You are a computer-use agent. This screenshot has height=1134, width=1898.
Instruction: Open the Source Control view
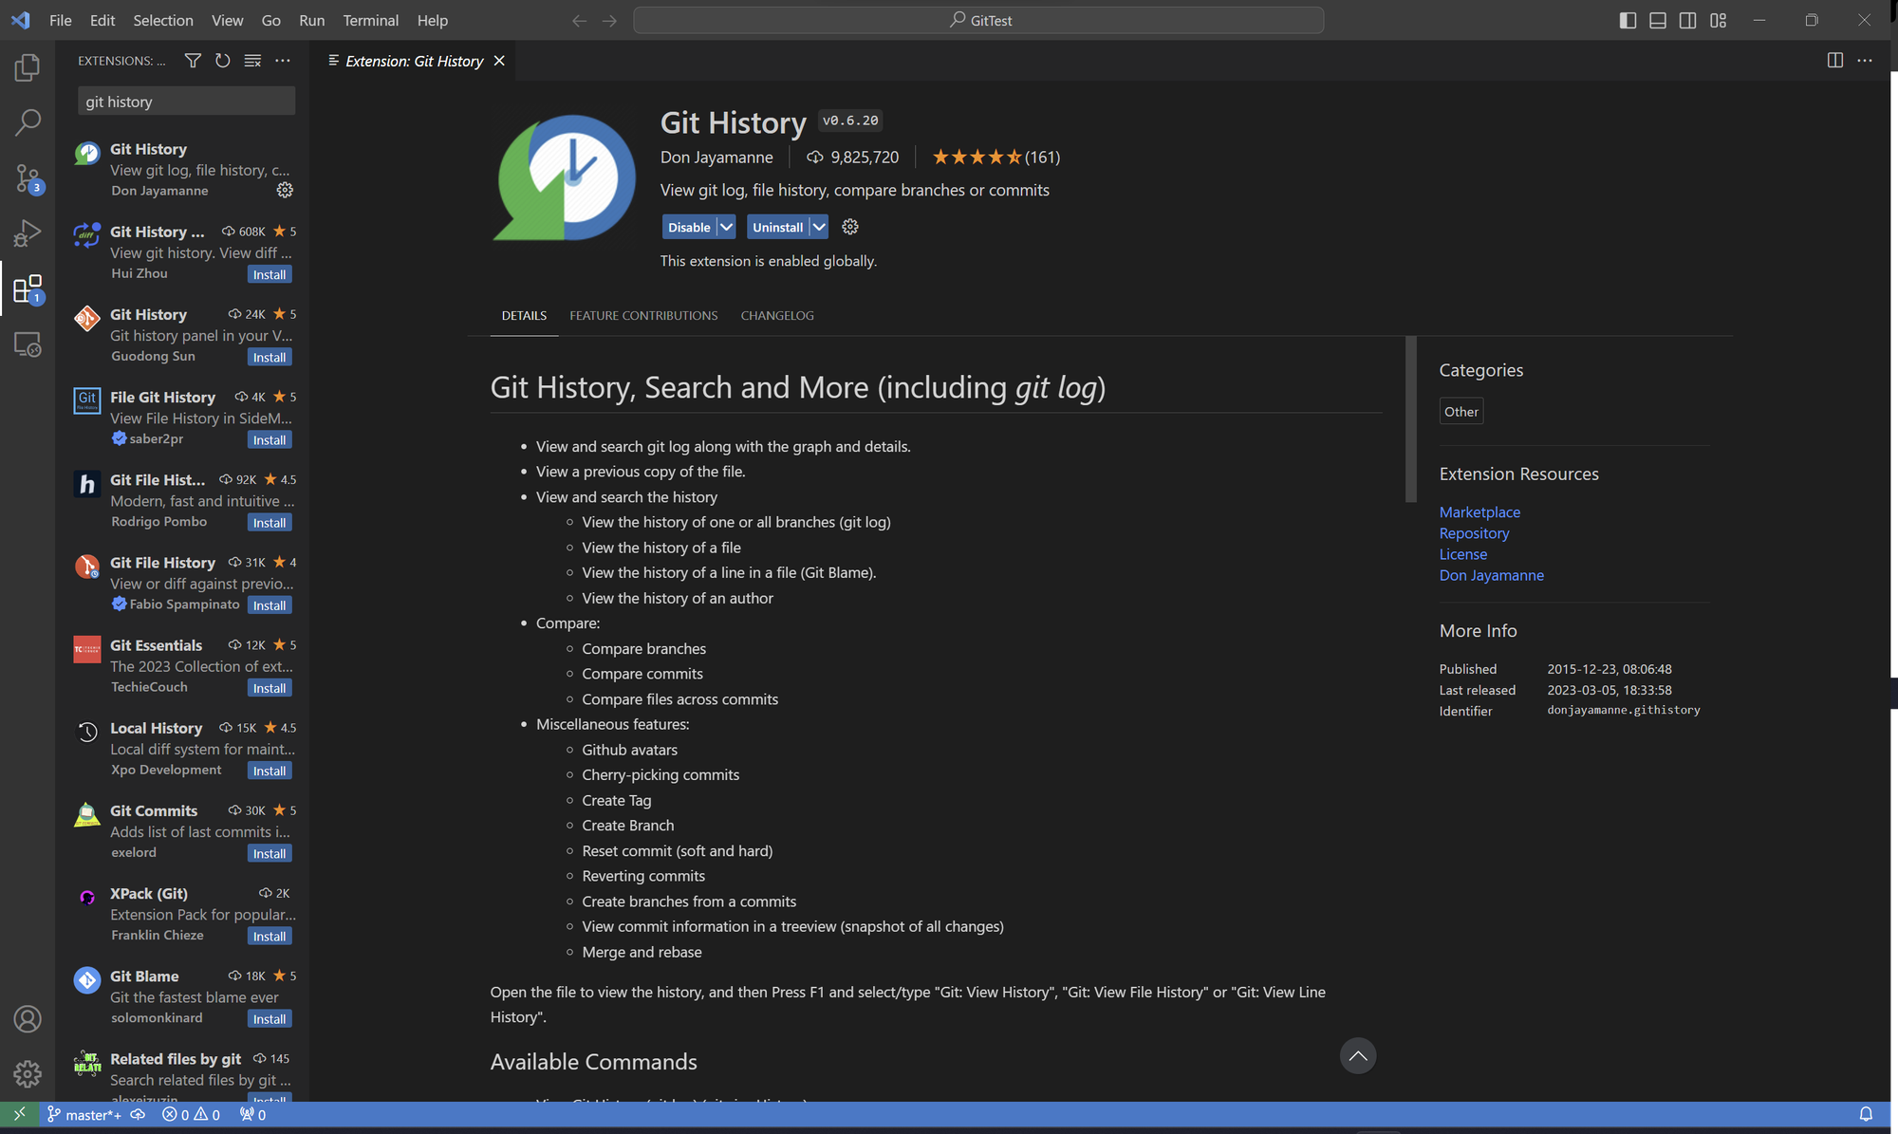(x=28, y=177)
